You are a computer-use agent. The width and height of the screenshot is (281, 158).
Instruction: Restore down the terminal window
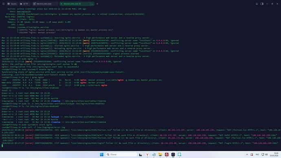(x=272, y=4)
